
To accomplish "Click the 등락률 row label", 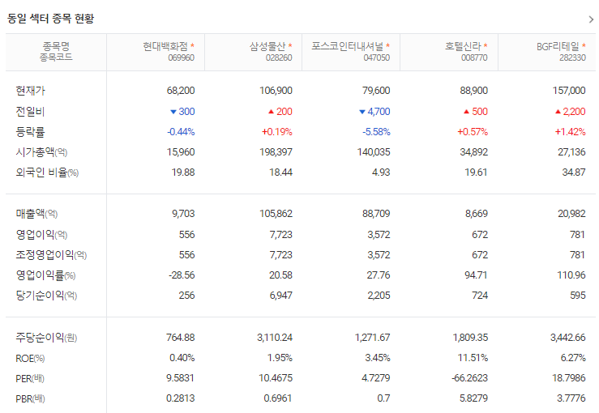I will tap(30, 132).
